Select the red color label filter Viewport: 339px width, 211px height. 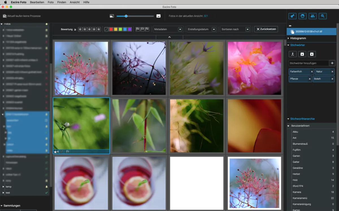click(x=111, y=29)
